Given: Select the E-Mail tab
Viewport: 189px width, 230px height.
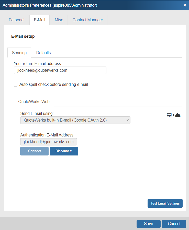Looking at the screenshot, I should click(x=39, y=20).
